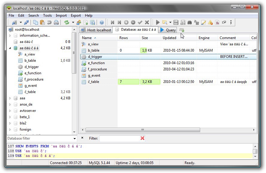Image resolution: width=266 pixels, height=173 pixels.
Task: Click the save floppy disk icon
Action: coord(176,22)
